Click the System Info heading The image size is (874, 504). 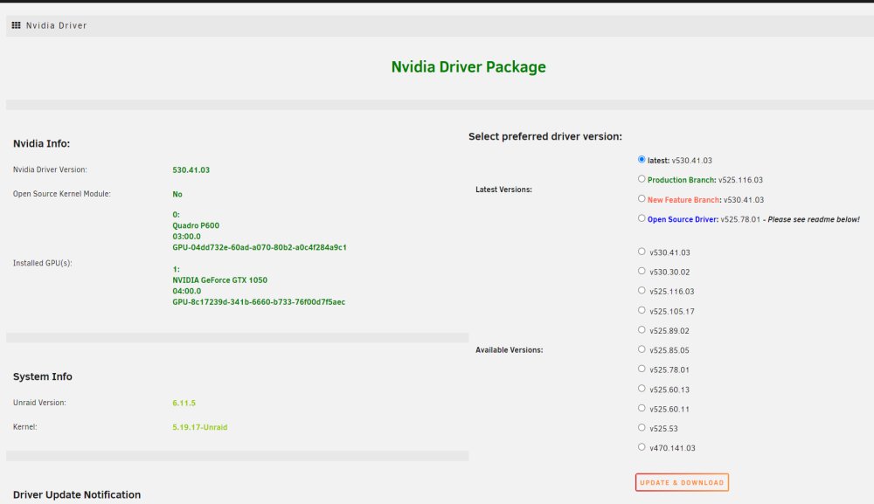(42, 376)
